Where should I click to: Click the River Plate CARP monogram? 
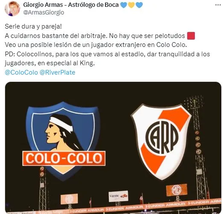tap(162, 138)
